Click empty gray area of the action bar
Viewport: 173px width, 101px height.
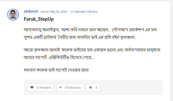tap(131, 87)
